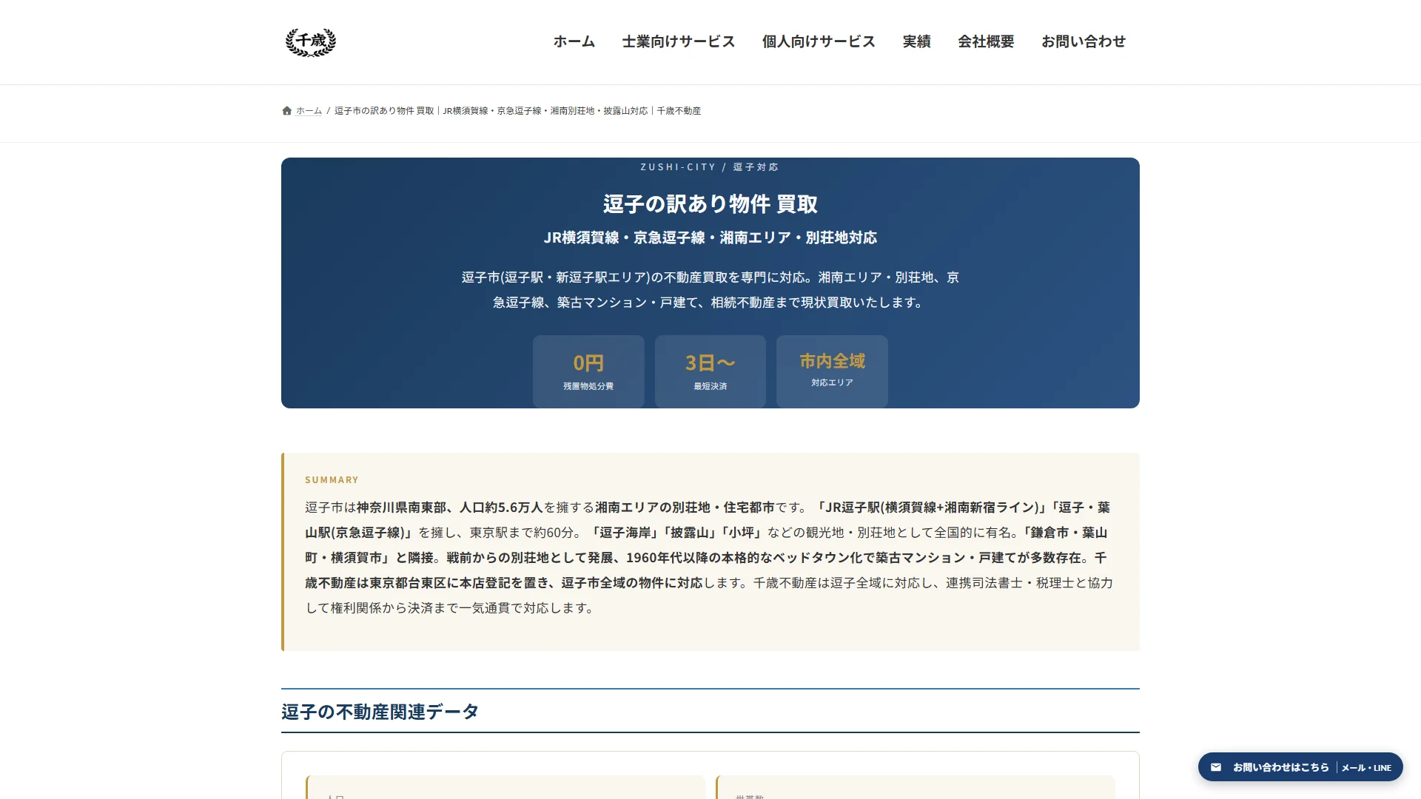Screen dimensions: 1421x799
Task: Click the お問い合わせはこちら floating button
Action: click(1300, 767)
